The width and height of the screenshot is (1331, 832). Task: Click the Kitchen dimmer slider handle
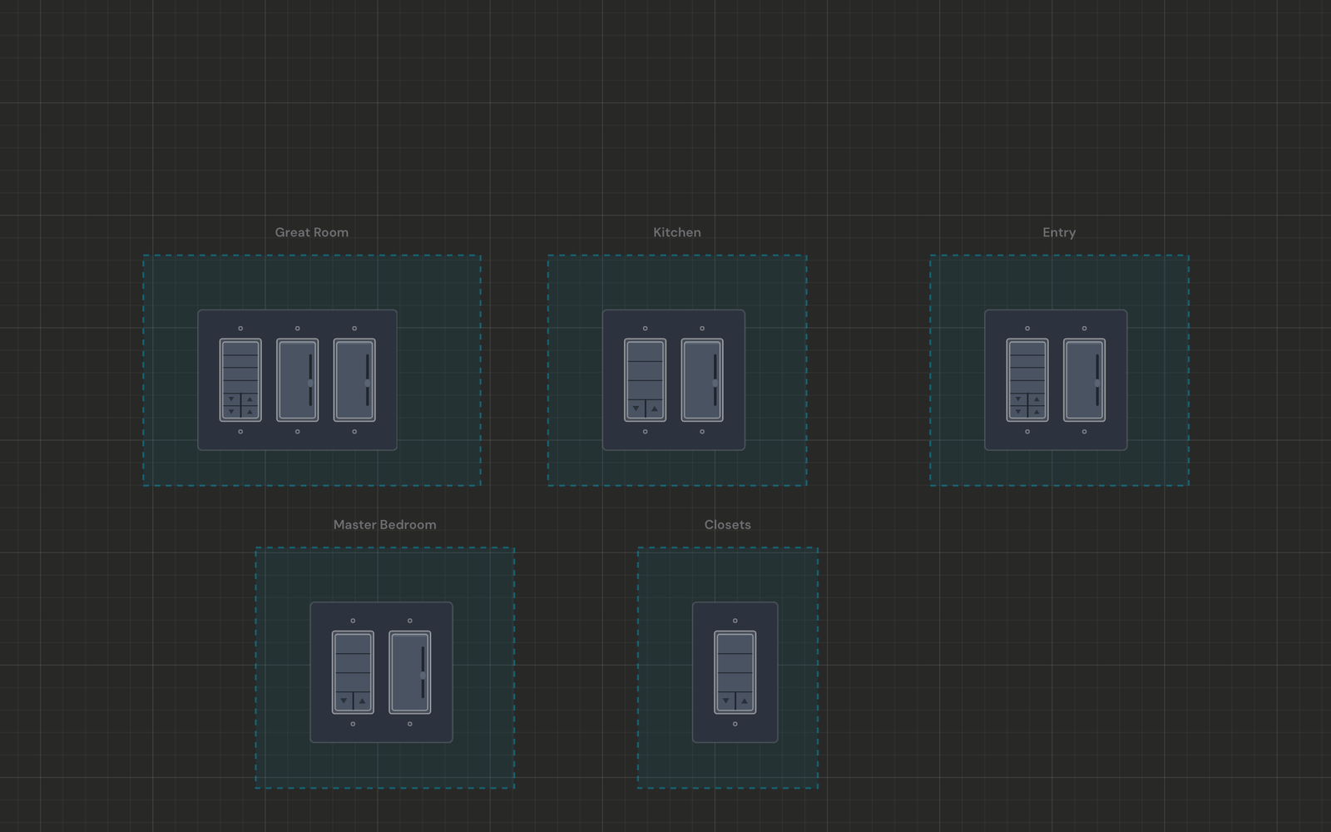click(715, 383)
